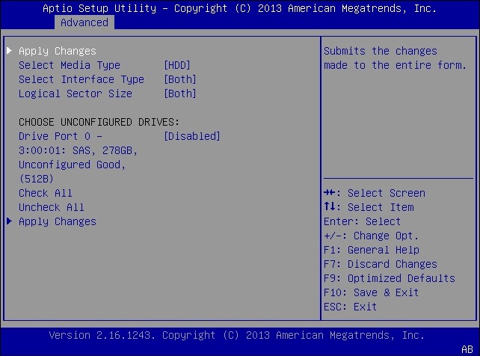Click the F9: Optimized Defaults hint

[390, 278]
